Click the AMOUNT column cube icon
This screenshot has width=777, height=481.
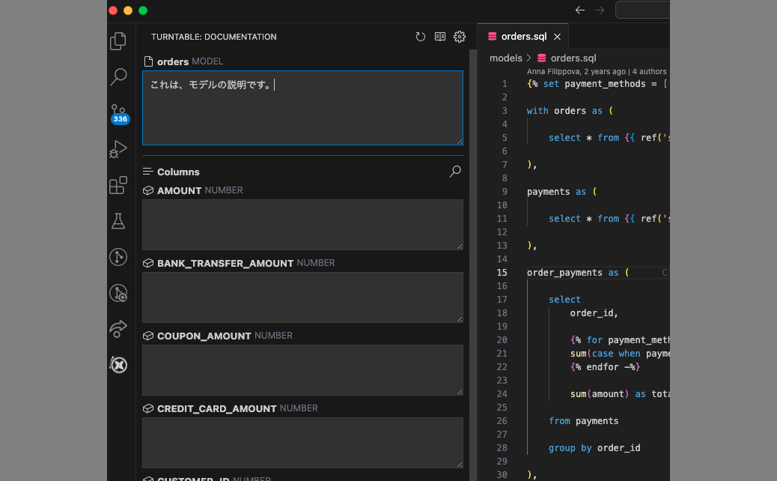[x=148, y=190]
